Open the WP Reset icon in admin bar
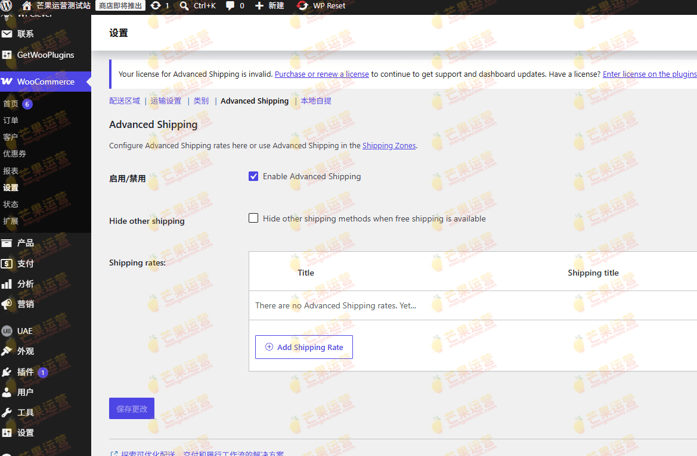The width and height of the screenshot is (697, 456). click(302, 5)
